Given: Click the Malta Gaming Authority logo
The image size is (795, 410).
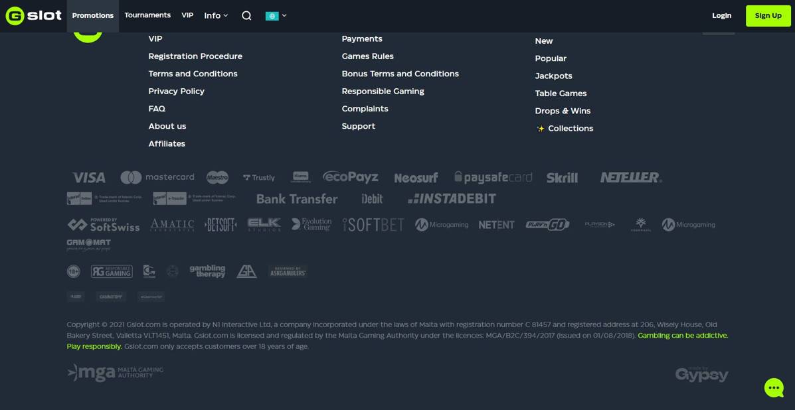Looking at the screenshot, I should 115,373.
